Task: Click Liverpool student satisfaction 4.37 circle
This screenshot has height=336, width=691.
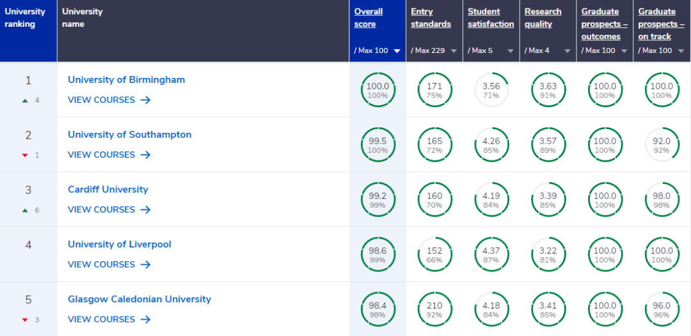Action: pyautogui.click(x=492, y=254)
